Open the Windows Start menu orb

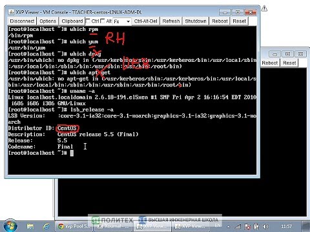coord(10,226)
